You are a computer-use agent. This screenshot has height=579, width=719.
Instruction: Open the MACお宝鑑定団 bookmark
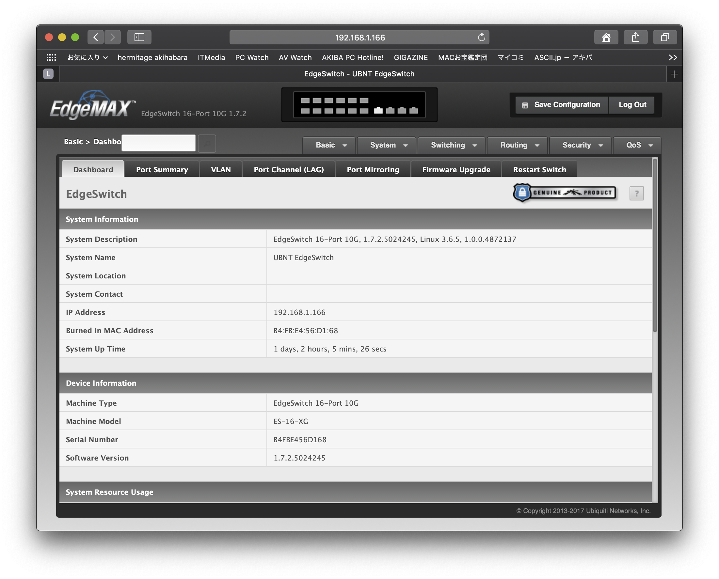click(462, 57)
